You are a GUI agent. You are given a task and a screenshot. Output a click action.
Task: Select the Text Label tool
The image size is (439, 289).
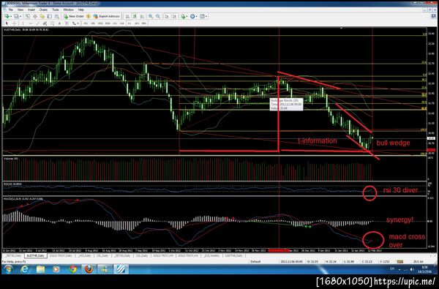click(x=67, y=23)
